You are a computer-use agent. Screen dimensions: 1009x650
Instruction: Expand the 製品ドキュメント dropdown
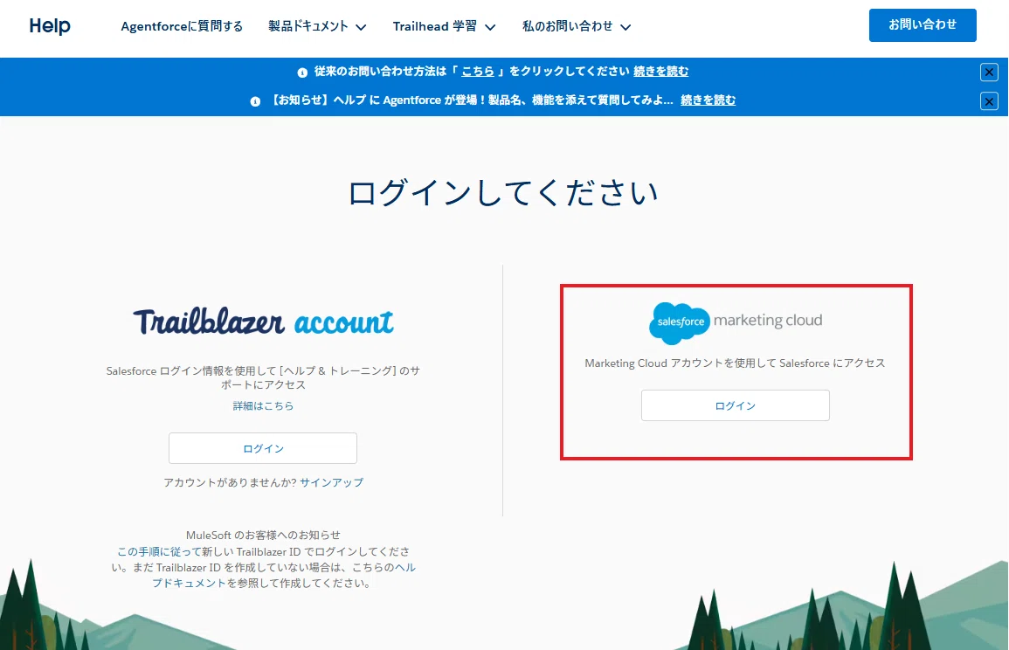(317, 26)
